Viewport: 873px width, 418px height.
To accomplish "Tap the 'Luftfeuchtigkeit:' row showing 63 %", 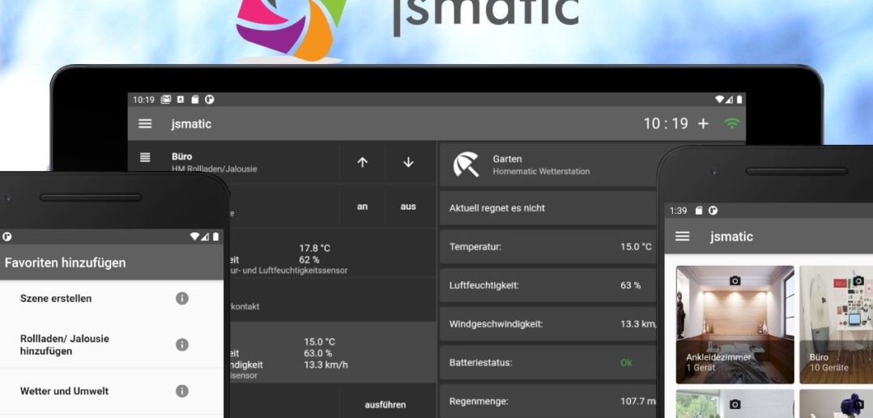I will pos(547,285).
